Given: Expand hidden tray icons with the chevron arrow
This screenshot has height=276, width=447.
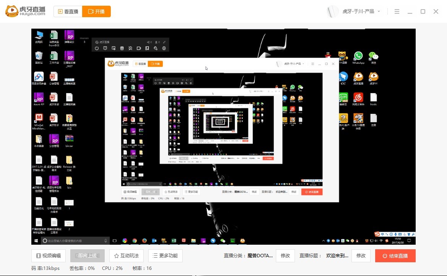Looking at the screenshot, I should coord(324,241).
